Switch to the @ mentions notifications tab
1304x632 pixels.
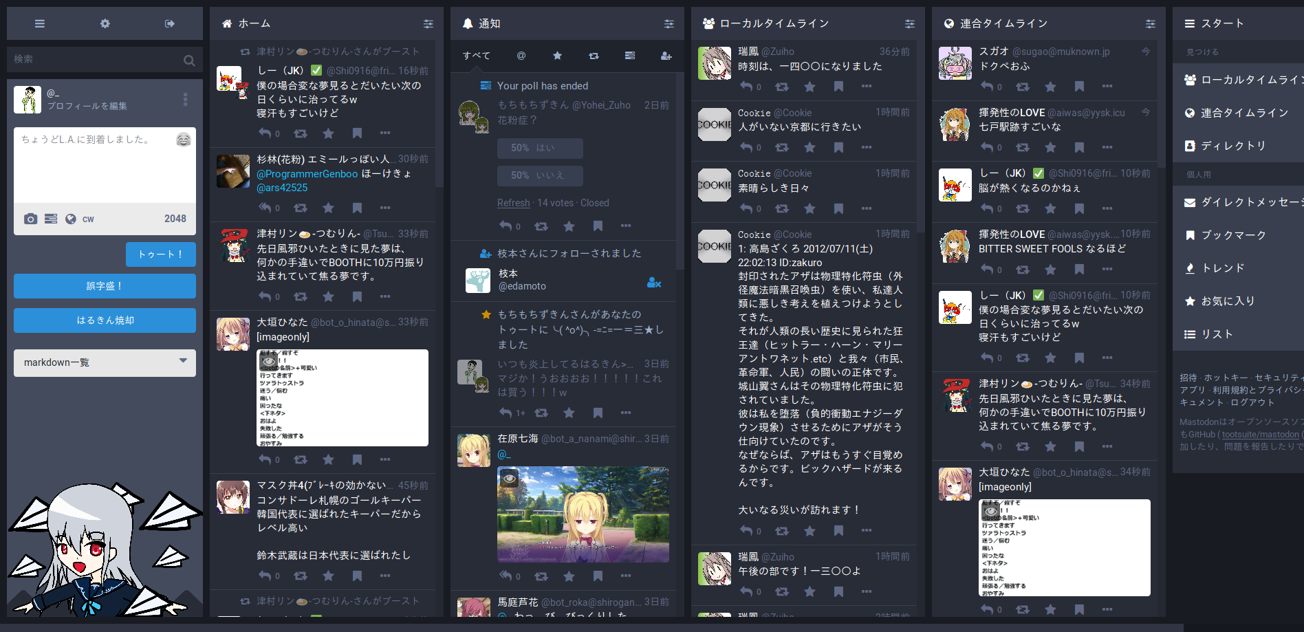[521, 56]
